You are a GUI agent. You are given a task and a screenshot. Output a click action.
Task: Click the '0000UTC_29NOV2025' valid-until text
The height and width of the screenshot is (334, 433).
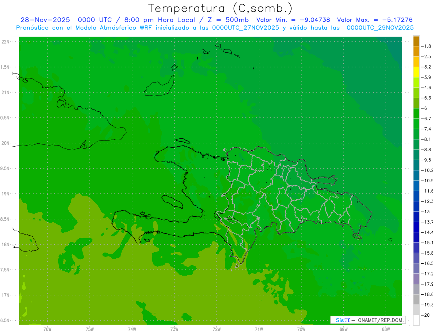tap(380, 27)
